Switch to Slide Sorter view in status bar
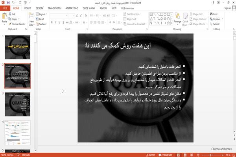Viewport: 236px width, 157px height. (x=185, y=155)
